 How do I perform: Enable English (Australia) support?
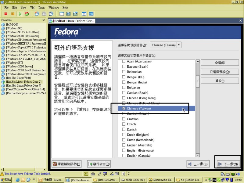pyautogui.click(x=124, y=145)
